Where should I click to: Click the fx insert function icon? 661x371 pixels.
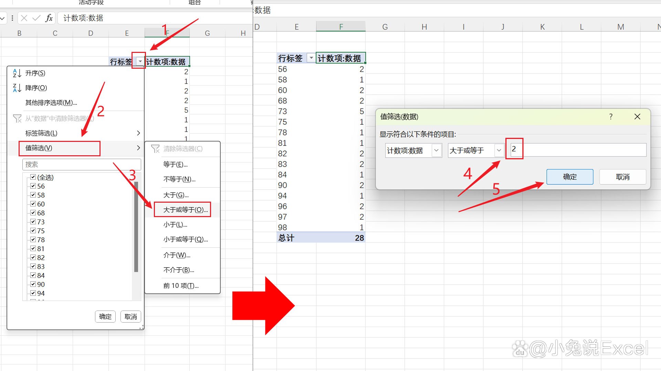click(x=49, y=18)
